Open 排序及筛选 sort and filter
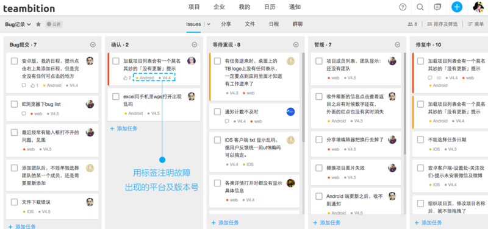This screenshot has height=229, width=488. tap(442, 24)
